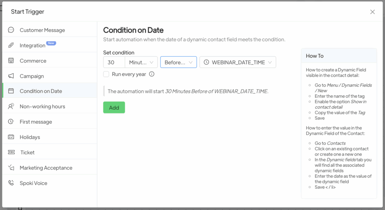Open the Condition on Date trigger option
The width and height of the screenshot is (385, 210).
[41, 91]
